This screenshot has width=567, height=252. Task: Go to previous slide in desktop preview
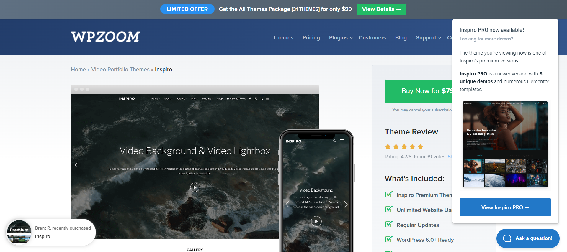76,165
